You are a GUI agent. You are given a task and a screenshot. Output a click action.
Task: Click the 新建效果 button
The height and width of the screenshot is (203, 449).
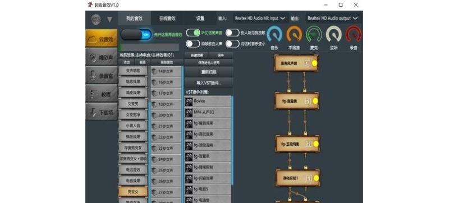(x=197, y=55)
